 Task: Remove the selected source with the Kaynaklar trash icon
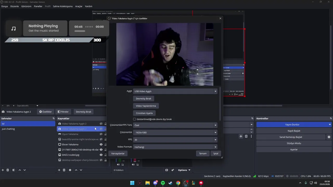(x=64, y=170)
